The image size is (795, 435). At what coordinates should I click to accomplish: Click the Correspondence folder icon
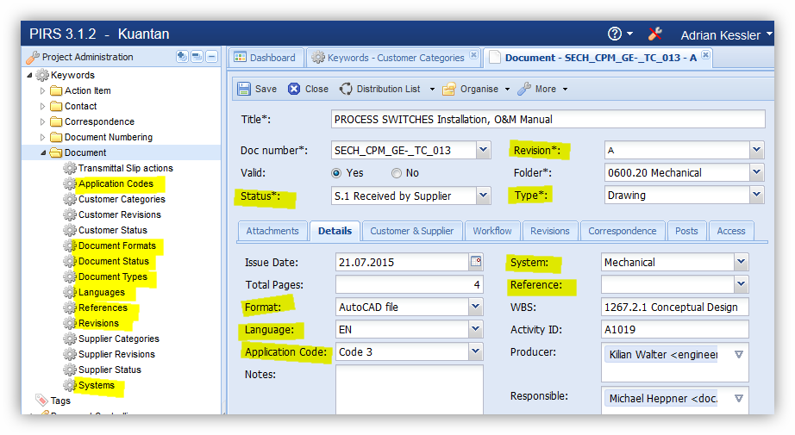click(56, 121)
